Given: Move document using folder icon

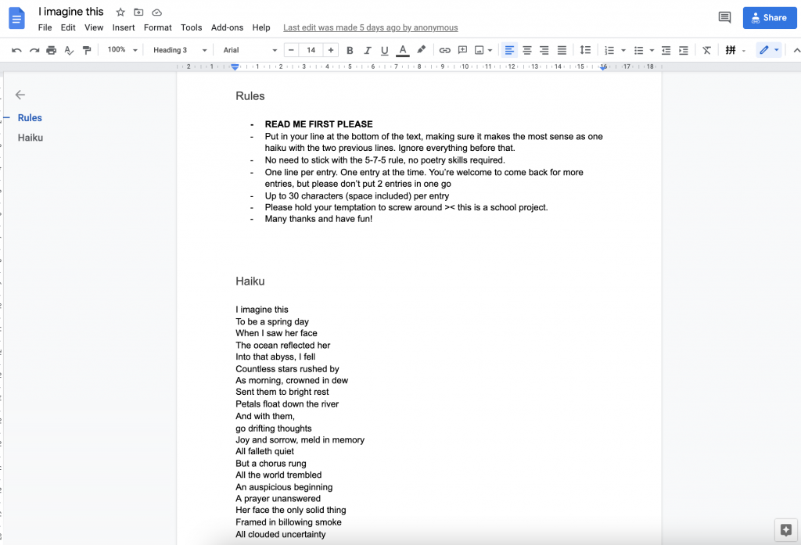Looking at the screenshot, I should pyautogui.click(x=138, y=12).
